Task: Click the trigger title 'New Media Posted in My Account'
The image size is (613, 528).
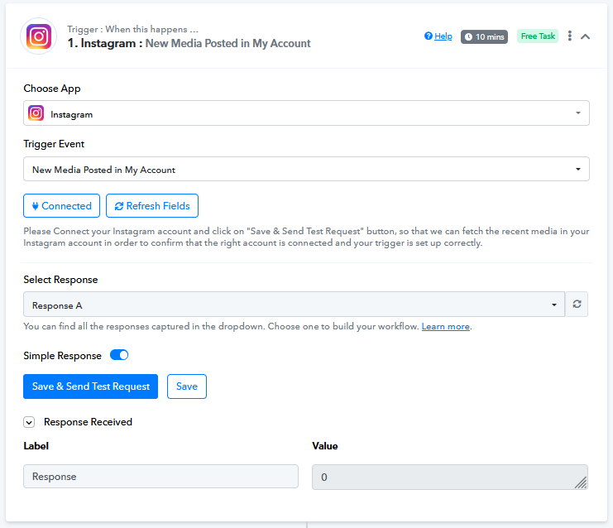Action: pos(228,43)
